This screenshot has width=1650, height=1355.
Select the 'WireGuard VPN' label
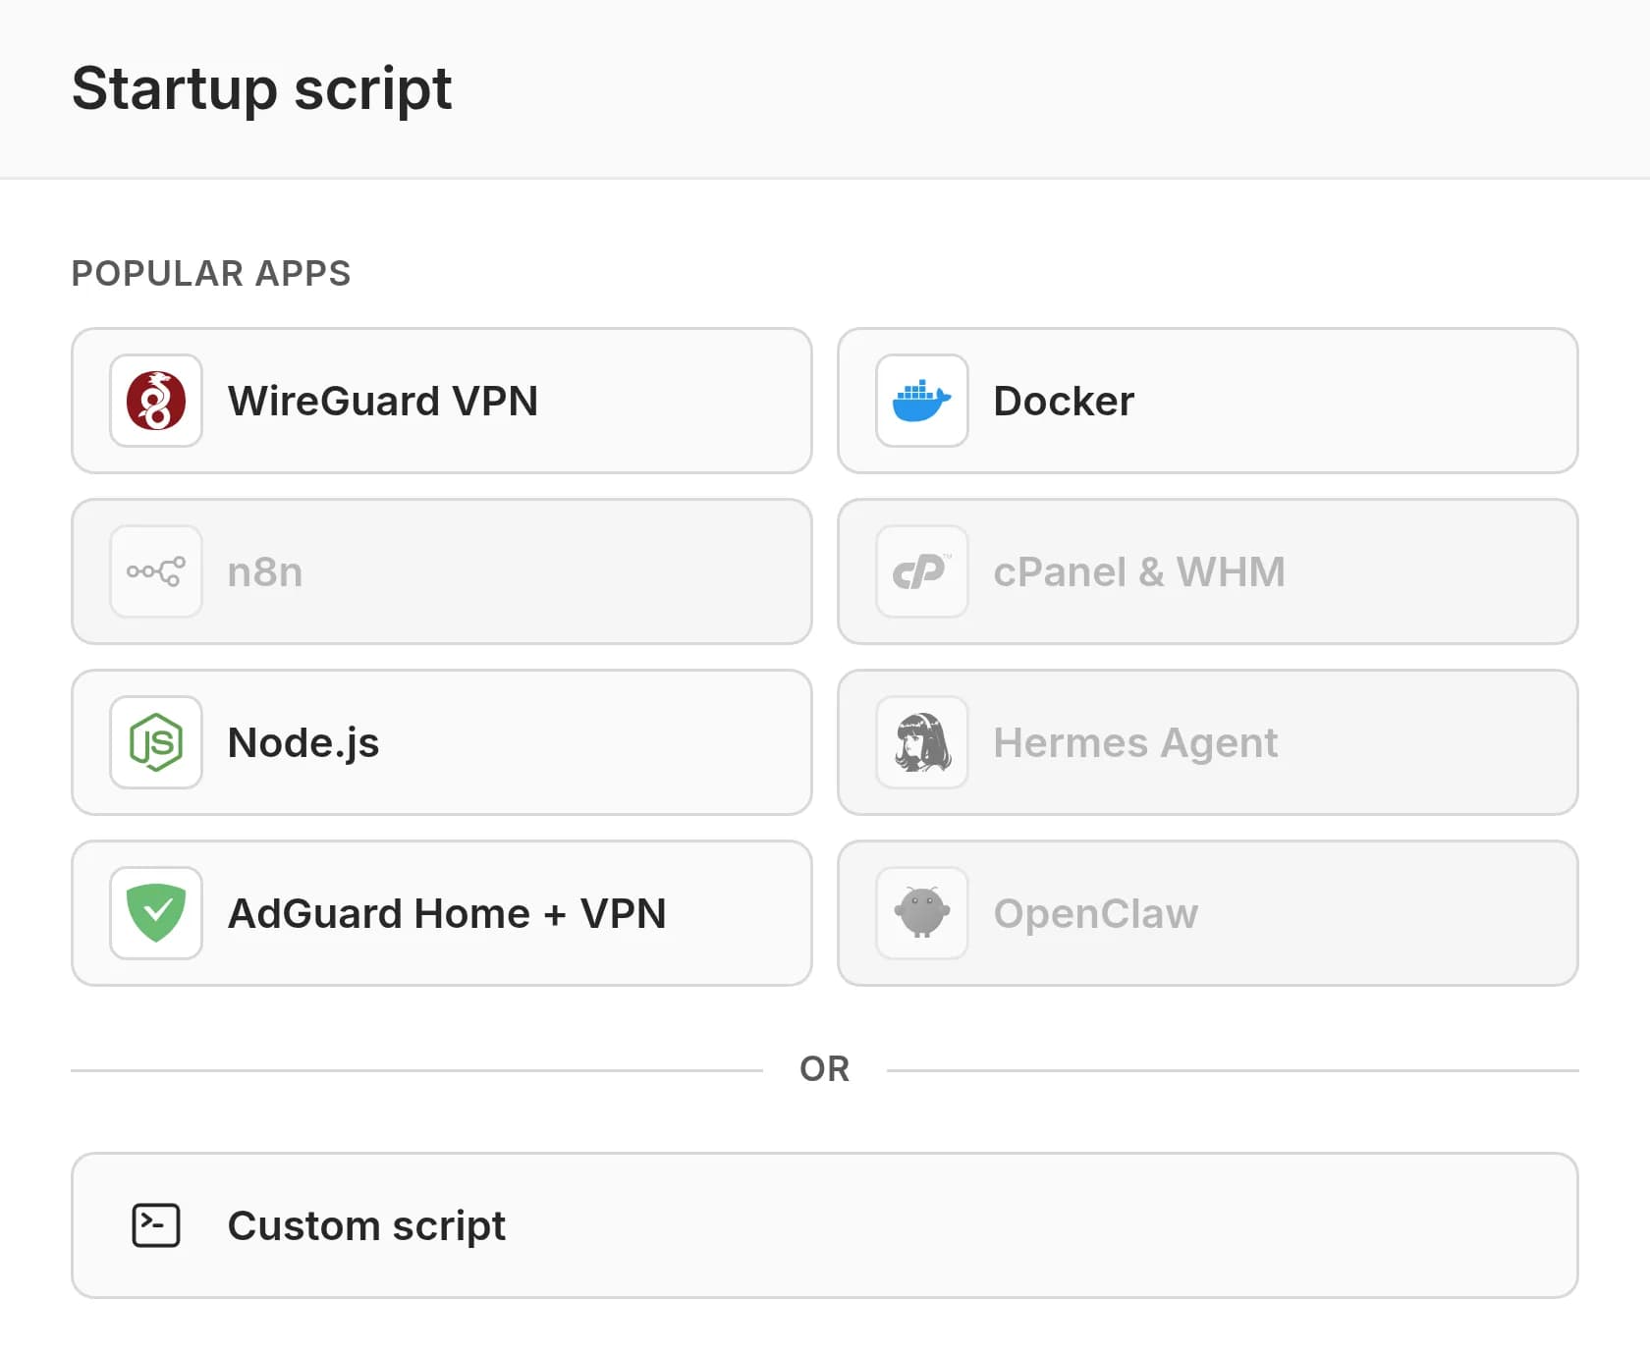[x=383, y=401]
